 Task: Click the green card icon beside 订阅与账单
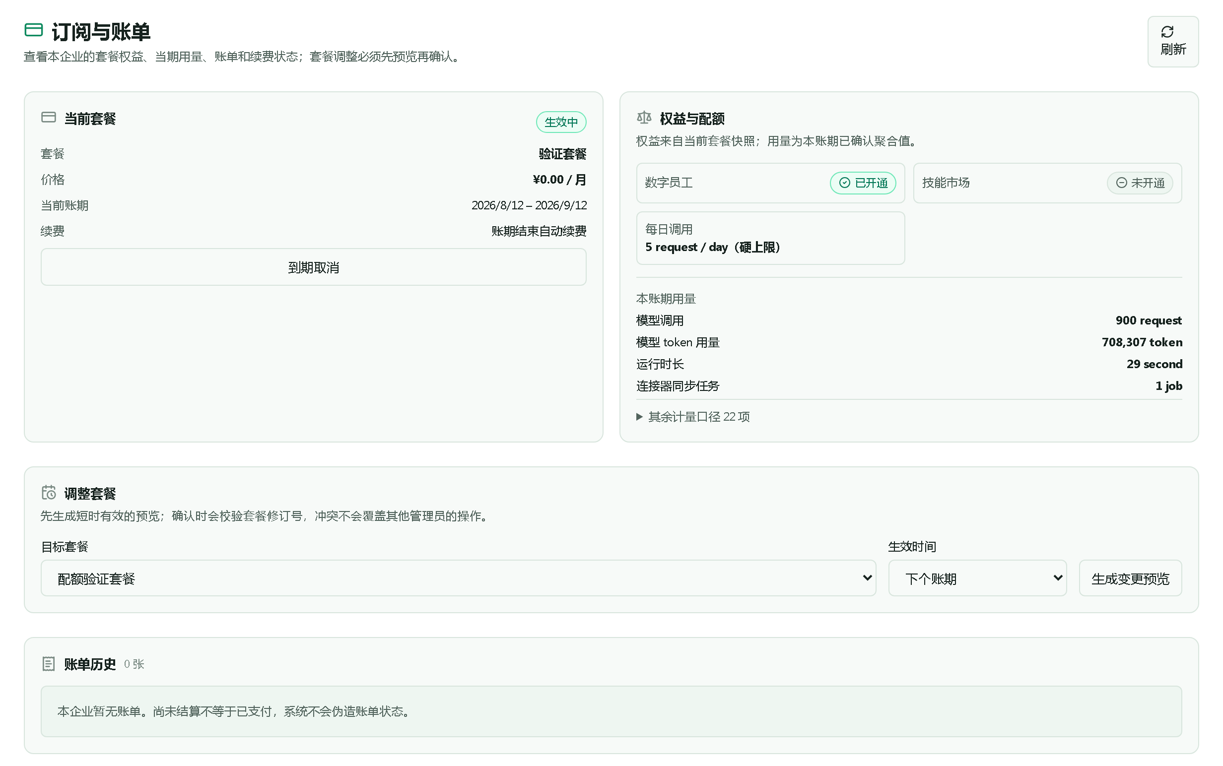pyautogui.click(x=34, y=30)
